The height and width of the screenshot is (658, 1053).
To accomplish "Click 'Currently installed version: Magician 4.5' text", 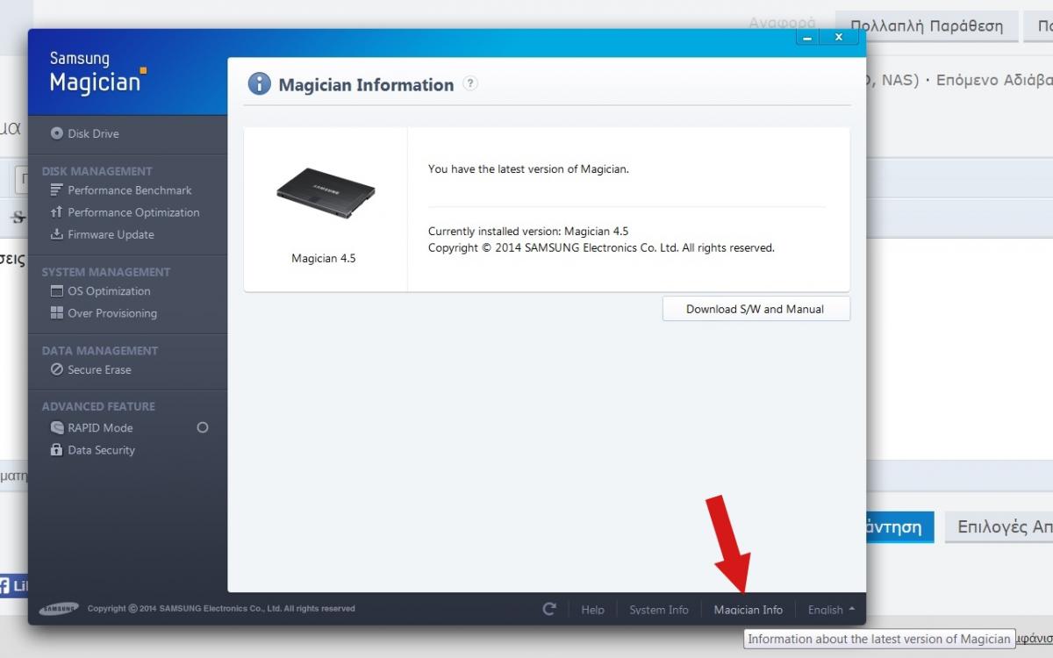I will coord(528,232).
